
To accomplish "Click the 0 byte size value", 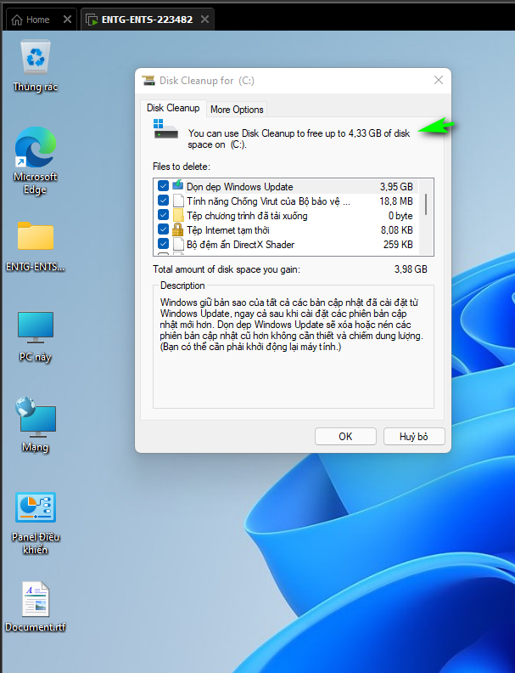I will click(400, 216).
